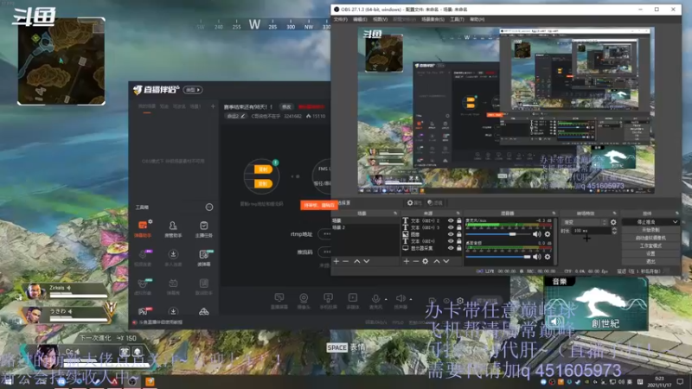
Task: Click the source filters button
Action: [435, 203]
